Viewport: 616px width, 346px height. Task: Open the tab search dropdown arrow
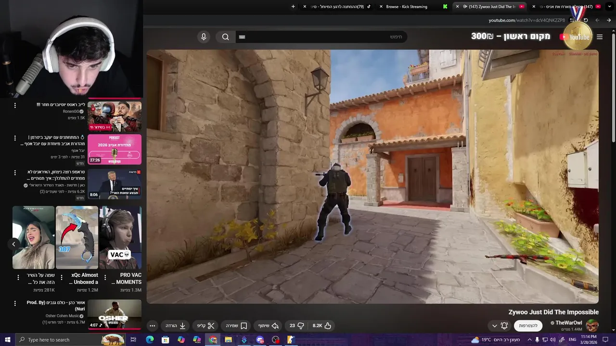point(610,7)
